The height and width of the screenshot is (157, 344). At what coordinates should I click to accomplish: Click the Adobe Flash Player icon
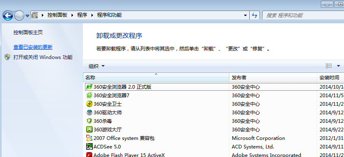coord(89,155)
